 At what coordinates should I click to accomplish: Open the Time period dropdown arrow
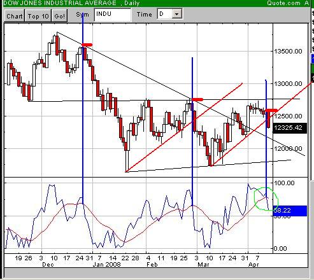click(176, 14)
